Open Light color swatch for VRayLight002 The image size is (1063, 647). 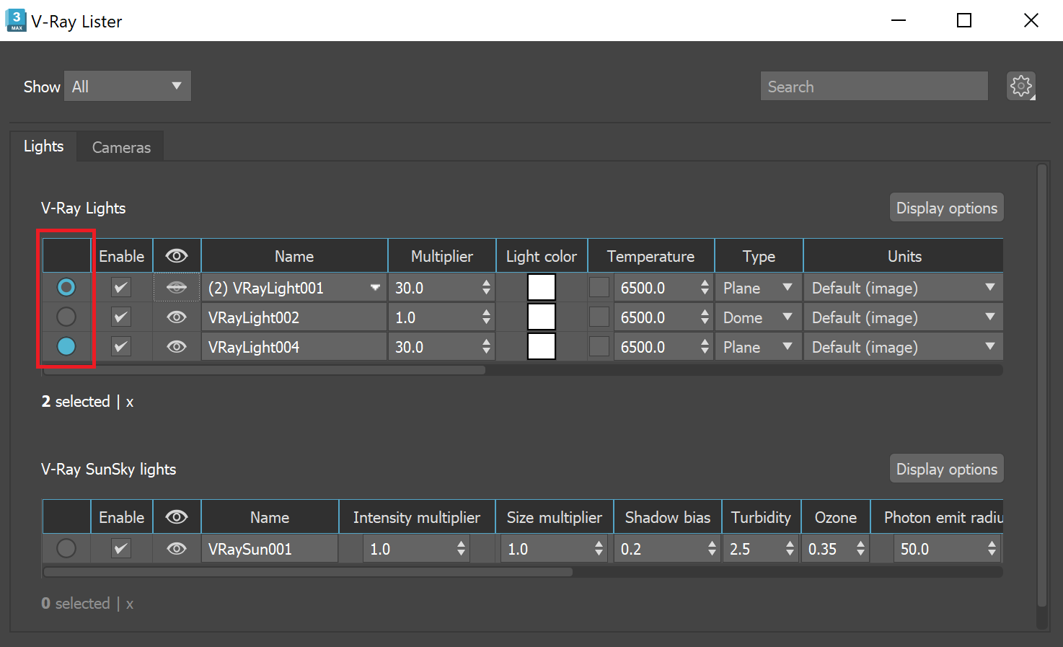coord(542,317)
